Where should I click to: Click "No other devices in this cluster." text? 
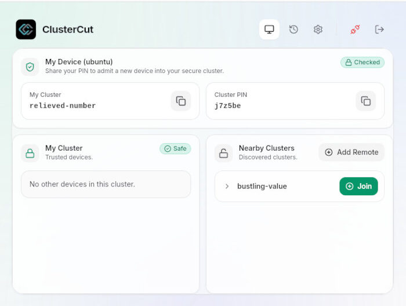click(x=82, y=184)
